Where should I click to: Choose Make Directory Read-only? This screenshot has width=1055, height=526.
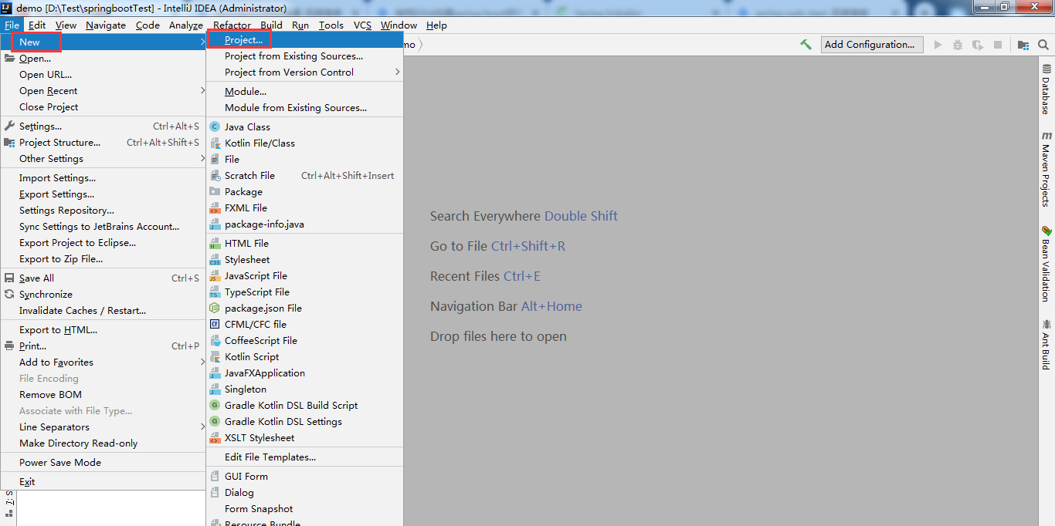(103, 443)
